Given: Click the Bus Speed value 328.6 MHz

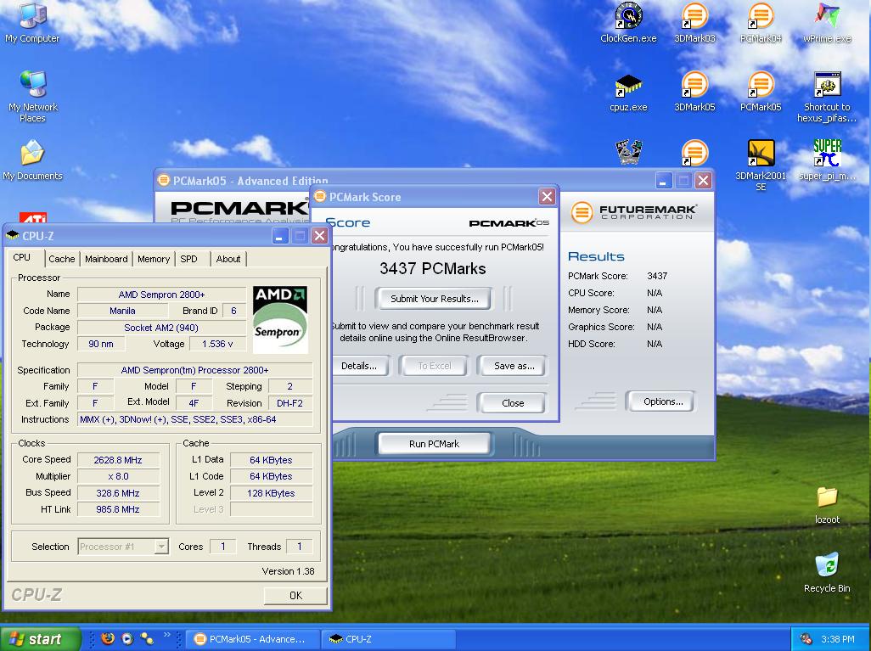Looking at the screenshot, I should pos(118,493).
